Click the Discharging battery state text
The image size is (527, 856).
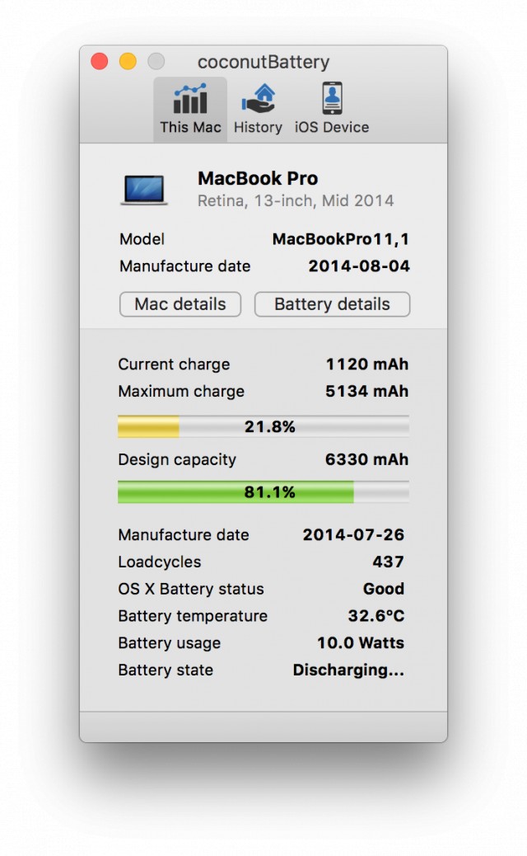[x=348, y=670]
